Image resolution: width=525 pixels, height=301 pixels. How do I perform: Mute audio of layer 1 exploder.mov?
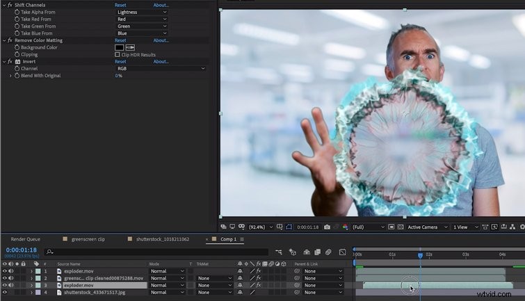point(11,271)
